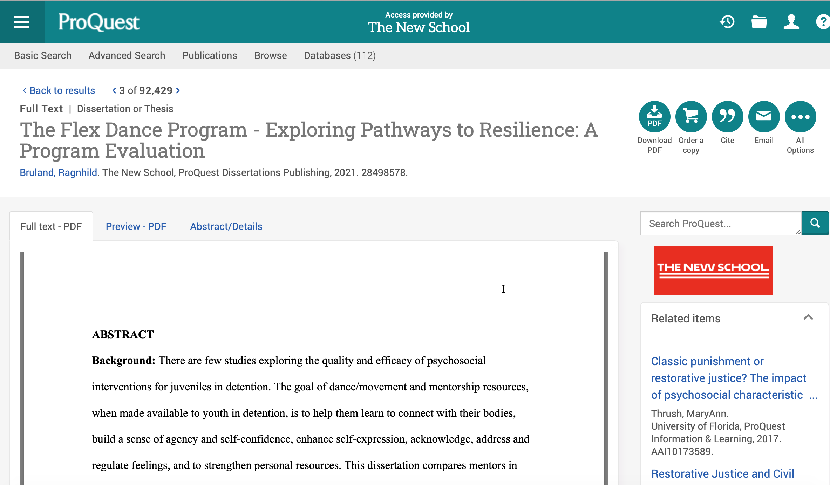Open Publications navigation item
This screenshot has height=485, width=830.
(210, 55)
